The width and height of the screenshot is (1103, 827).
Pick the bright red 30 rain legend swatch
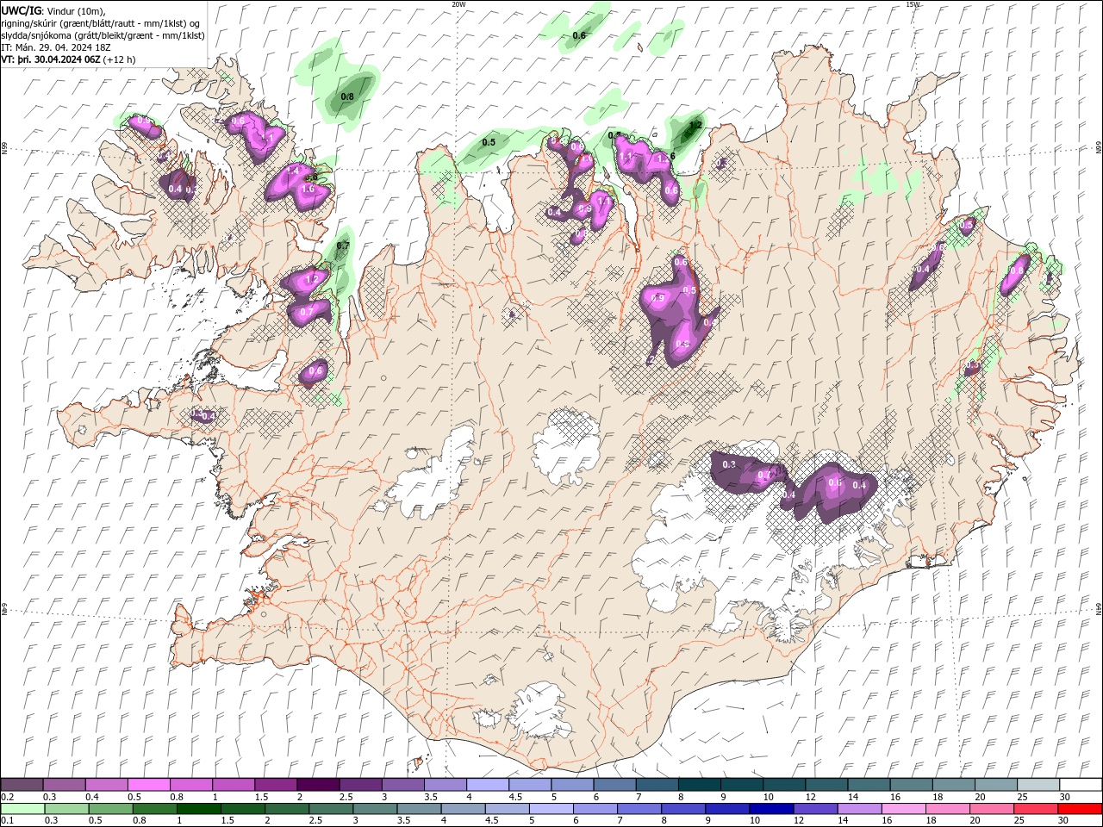tap(1080, 808)
